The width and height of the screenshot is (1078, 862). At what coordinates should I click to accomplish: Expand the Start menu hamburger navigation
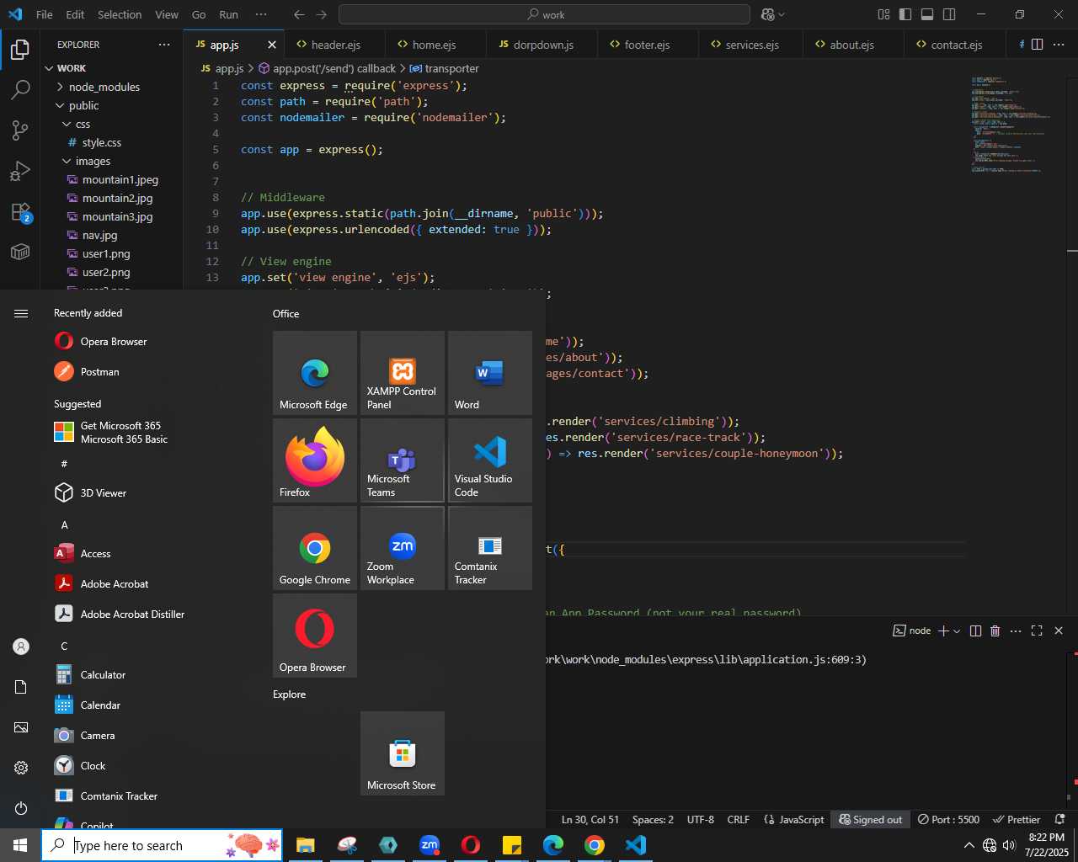[x=21, y=313]
